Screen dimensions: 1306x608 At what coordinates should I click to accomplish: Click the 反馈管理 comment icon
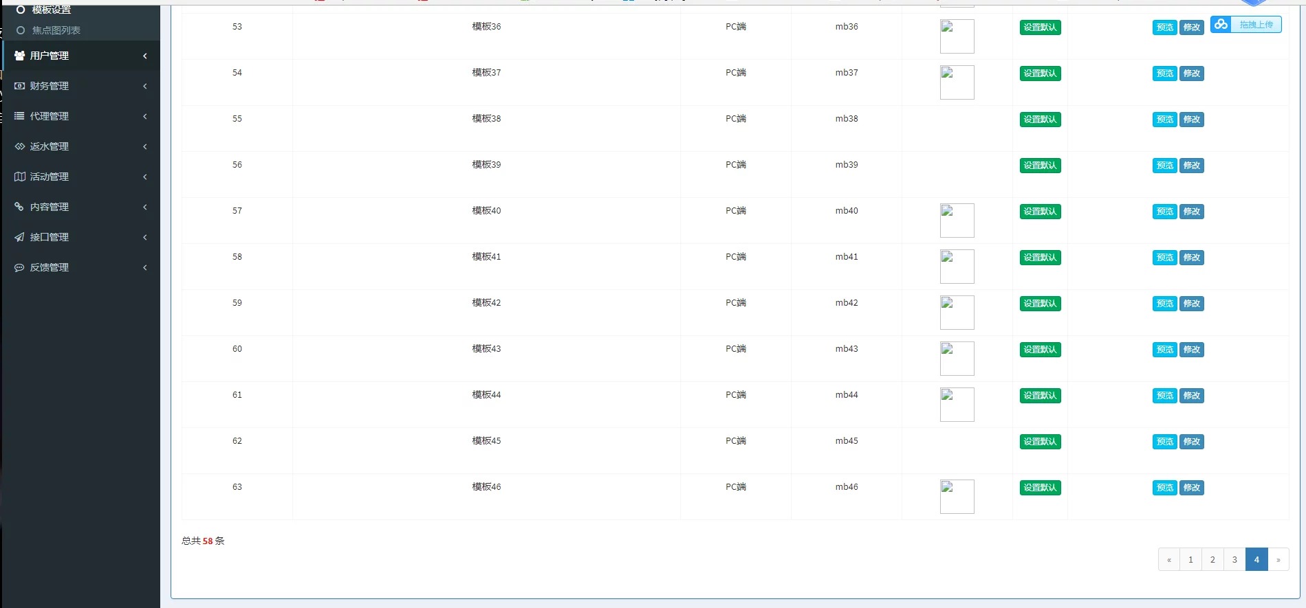pyautogui.click(x=19, y=267)
